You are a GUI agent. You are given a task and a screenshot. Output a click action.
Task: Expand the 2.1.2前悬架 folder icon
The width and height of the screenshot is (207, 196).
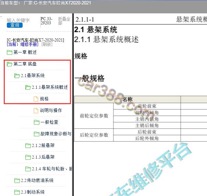tap(28, 146)
